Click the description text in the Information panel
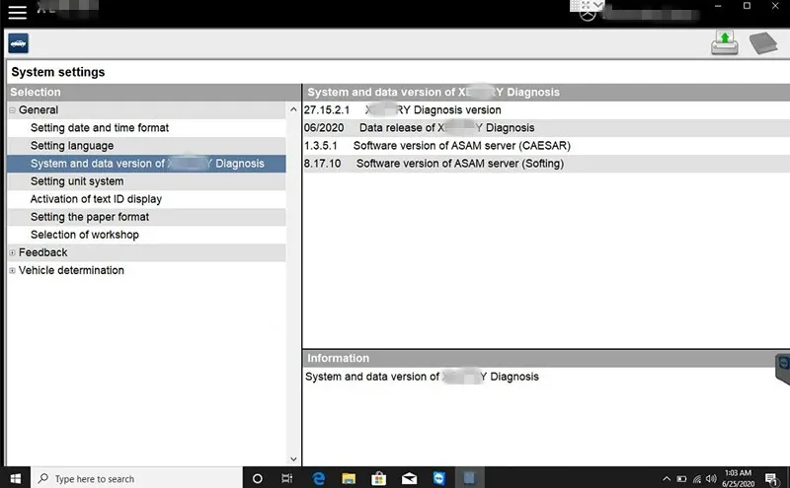 pyautogui.click(x=422, y=377)
